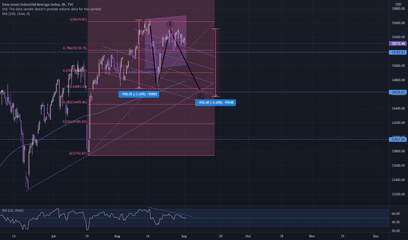Viewport: 408px width, 240px height.
Task: Click the Nov label on time axis
Action: 312,237
